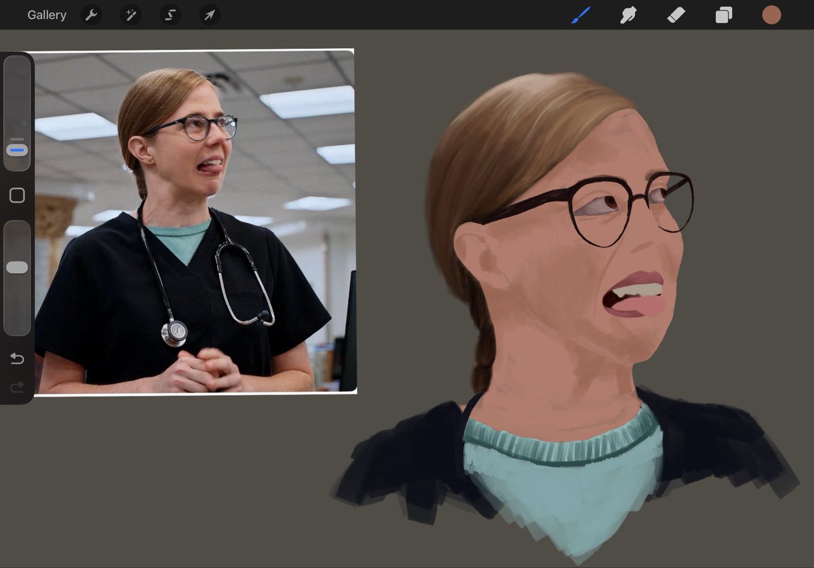The height and width of the screenshot is (568, 814).
Task: Redo the last undone stroke
Action: click(x=17, y=387)
